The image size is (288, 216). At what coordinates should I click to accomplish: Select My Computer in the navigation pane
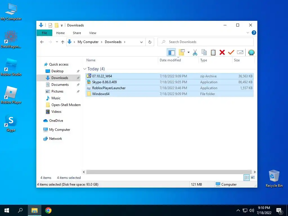point(57,129)
